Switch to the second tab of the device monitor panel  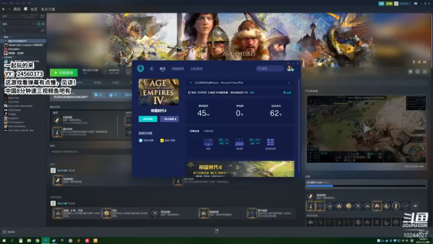click(x=208, y=131)
